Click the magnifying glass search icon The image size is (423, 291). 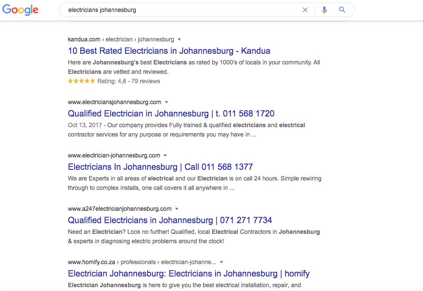342,10
